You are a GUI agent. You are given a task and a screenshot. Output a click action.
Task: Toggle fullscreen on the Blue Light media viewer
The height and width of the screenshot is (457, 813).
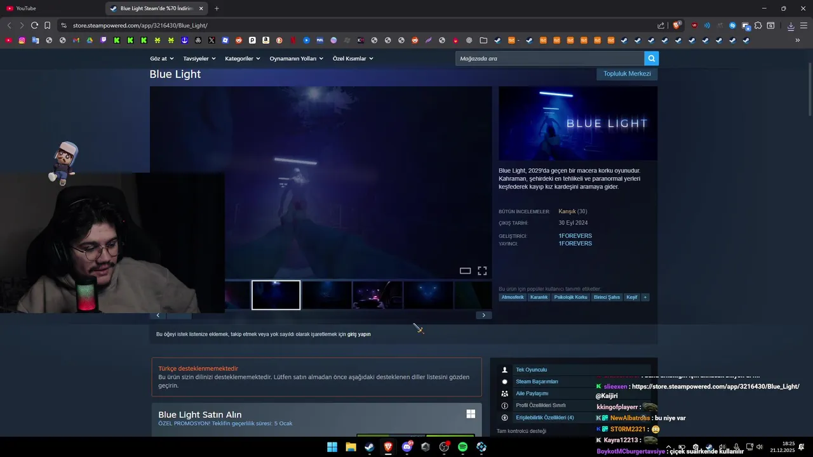pos(482,270)
